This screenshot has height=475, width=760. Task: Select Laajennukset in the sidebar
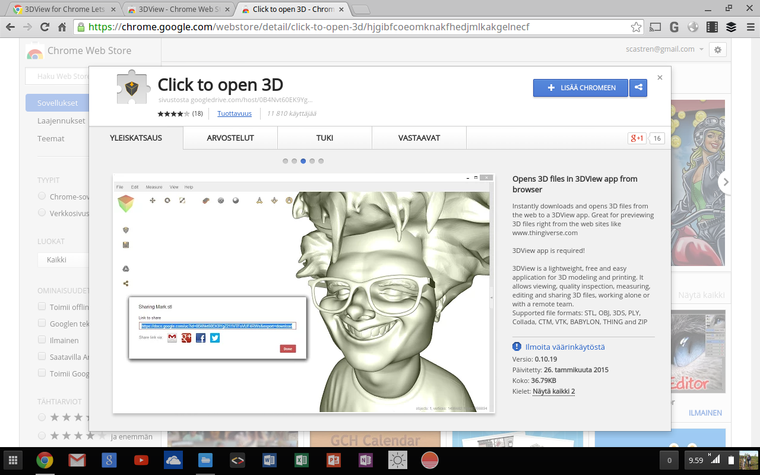point(61,121)
